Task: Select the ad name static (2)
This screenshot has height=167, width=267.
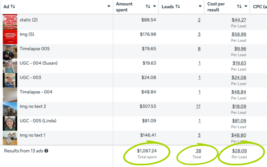Action: coord(29,20)
